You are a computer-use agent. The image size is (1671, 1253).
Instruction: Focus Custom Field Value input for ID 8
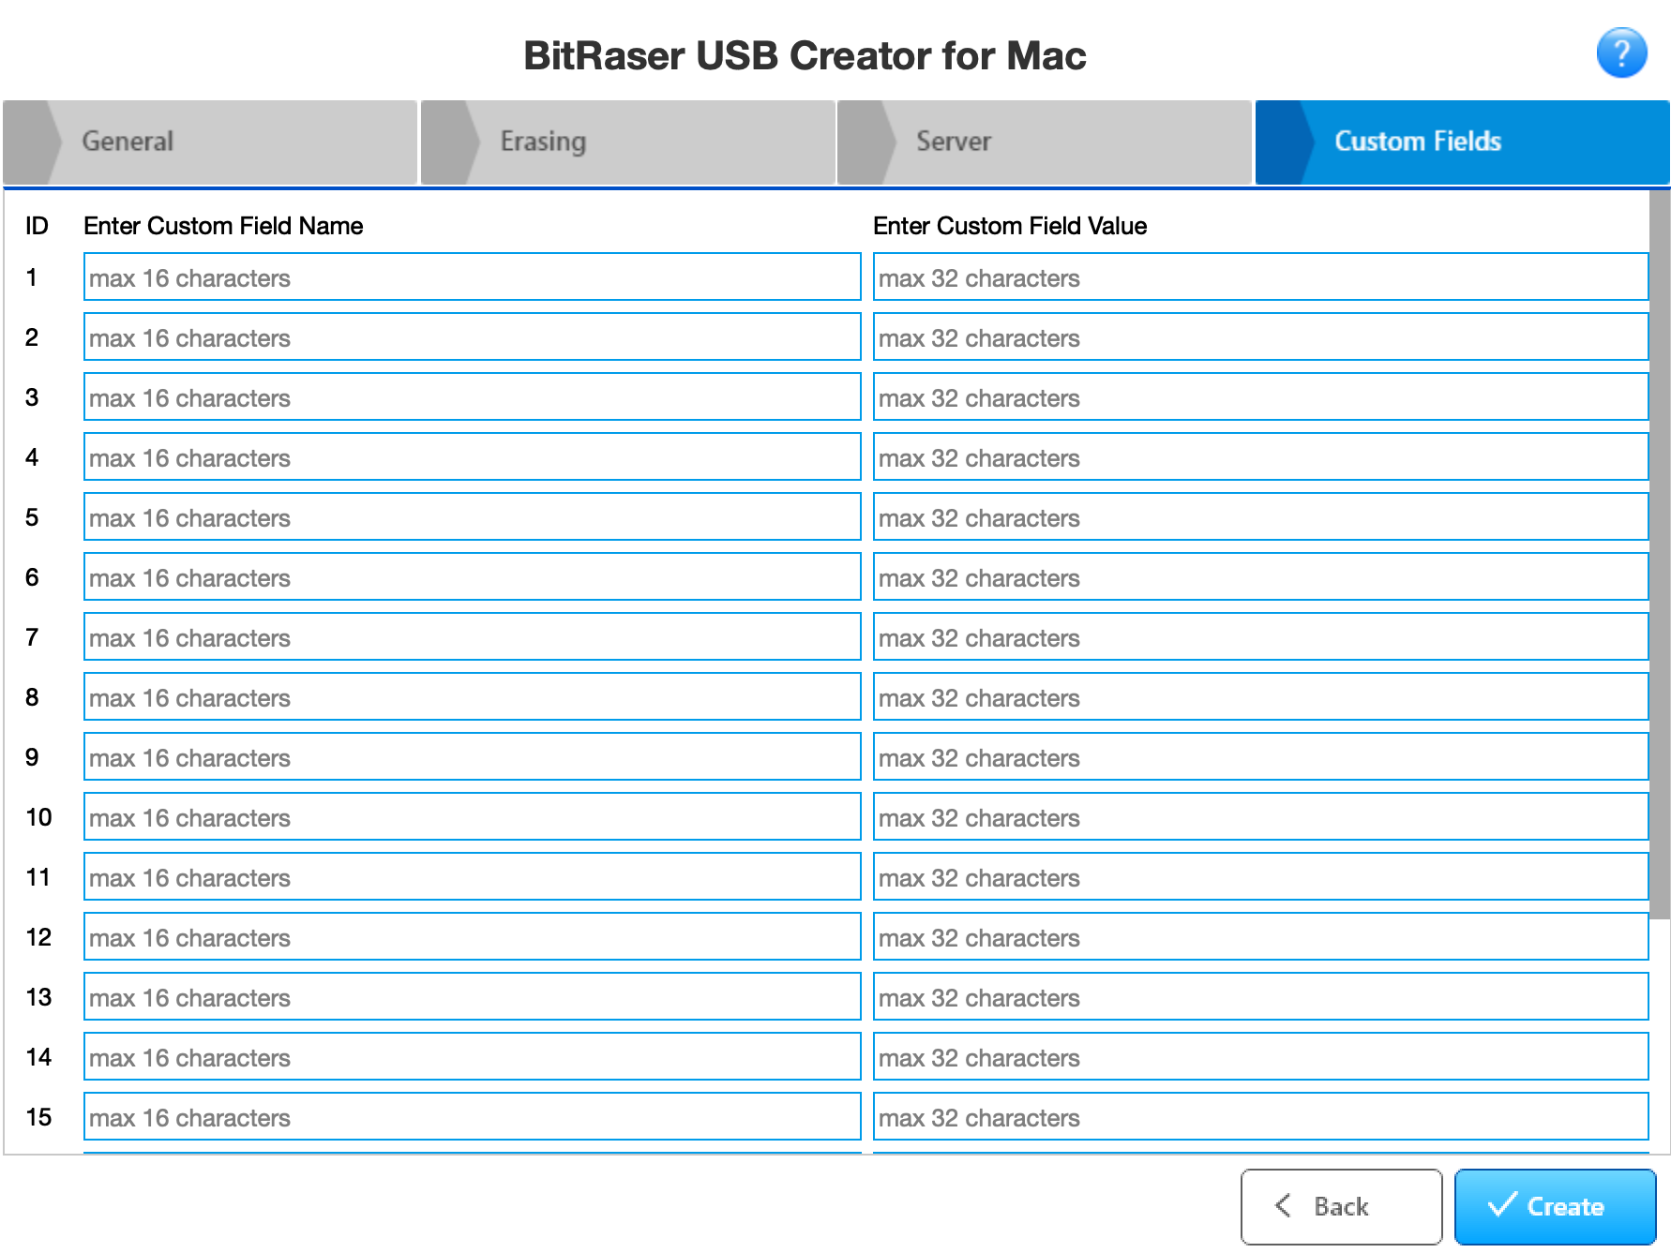[x=1260, y=696]
